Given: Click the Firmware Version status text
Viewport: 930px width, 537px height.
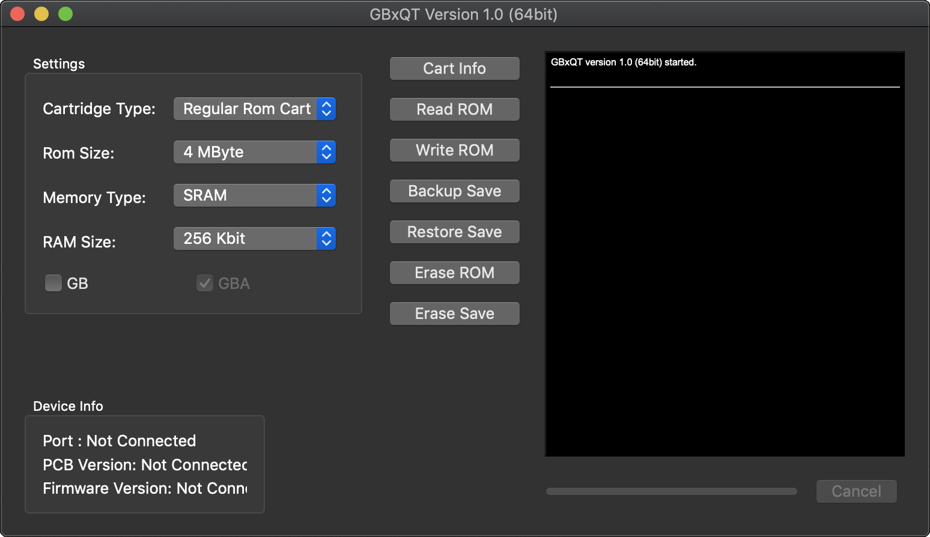Looking at the screenshot, I should point(145,488).
